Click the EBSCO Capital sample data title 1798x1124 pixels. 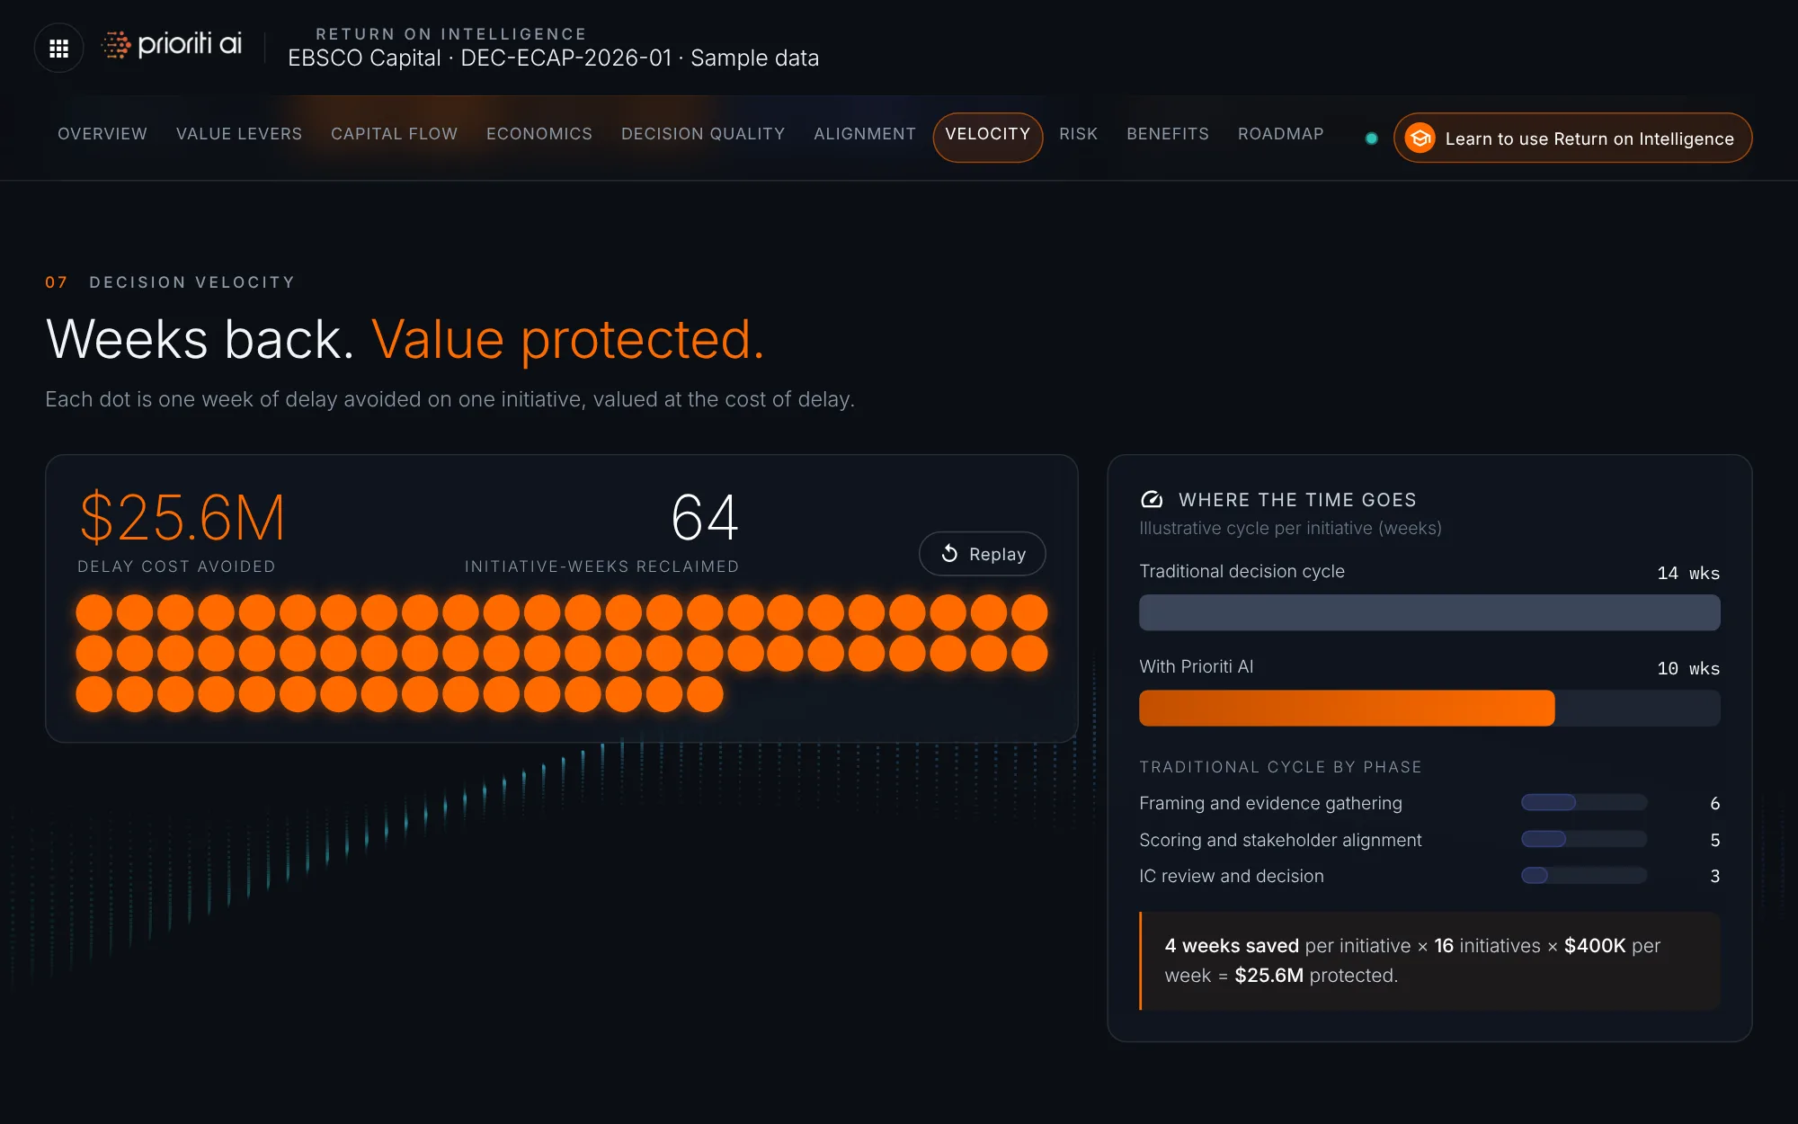(x=553, y=58)
